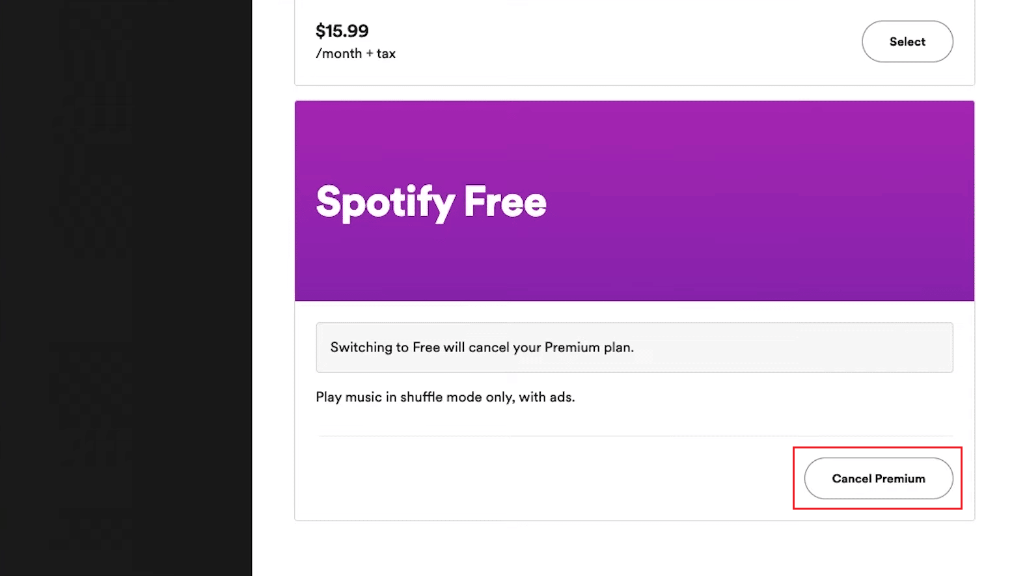Click the word Premium in the notice
The width and height of the screenshot is (1012, 576).
[572, 348]
